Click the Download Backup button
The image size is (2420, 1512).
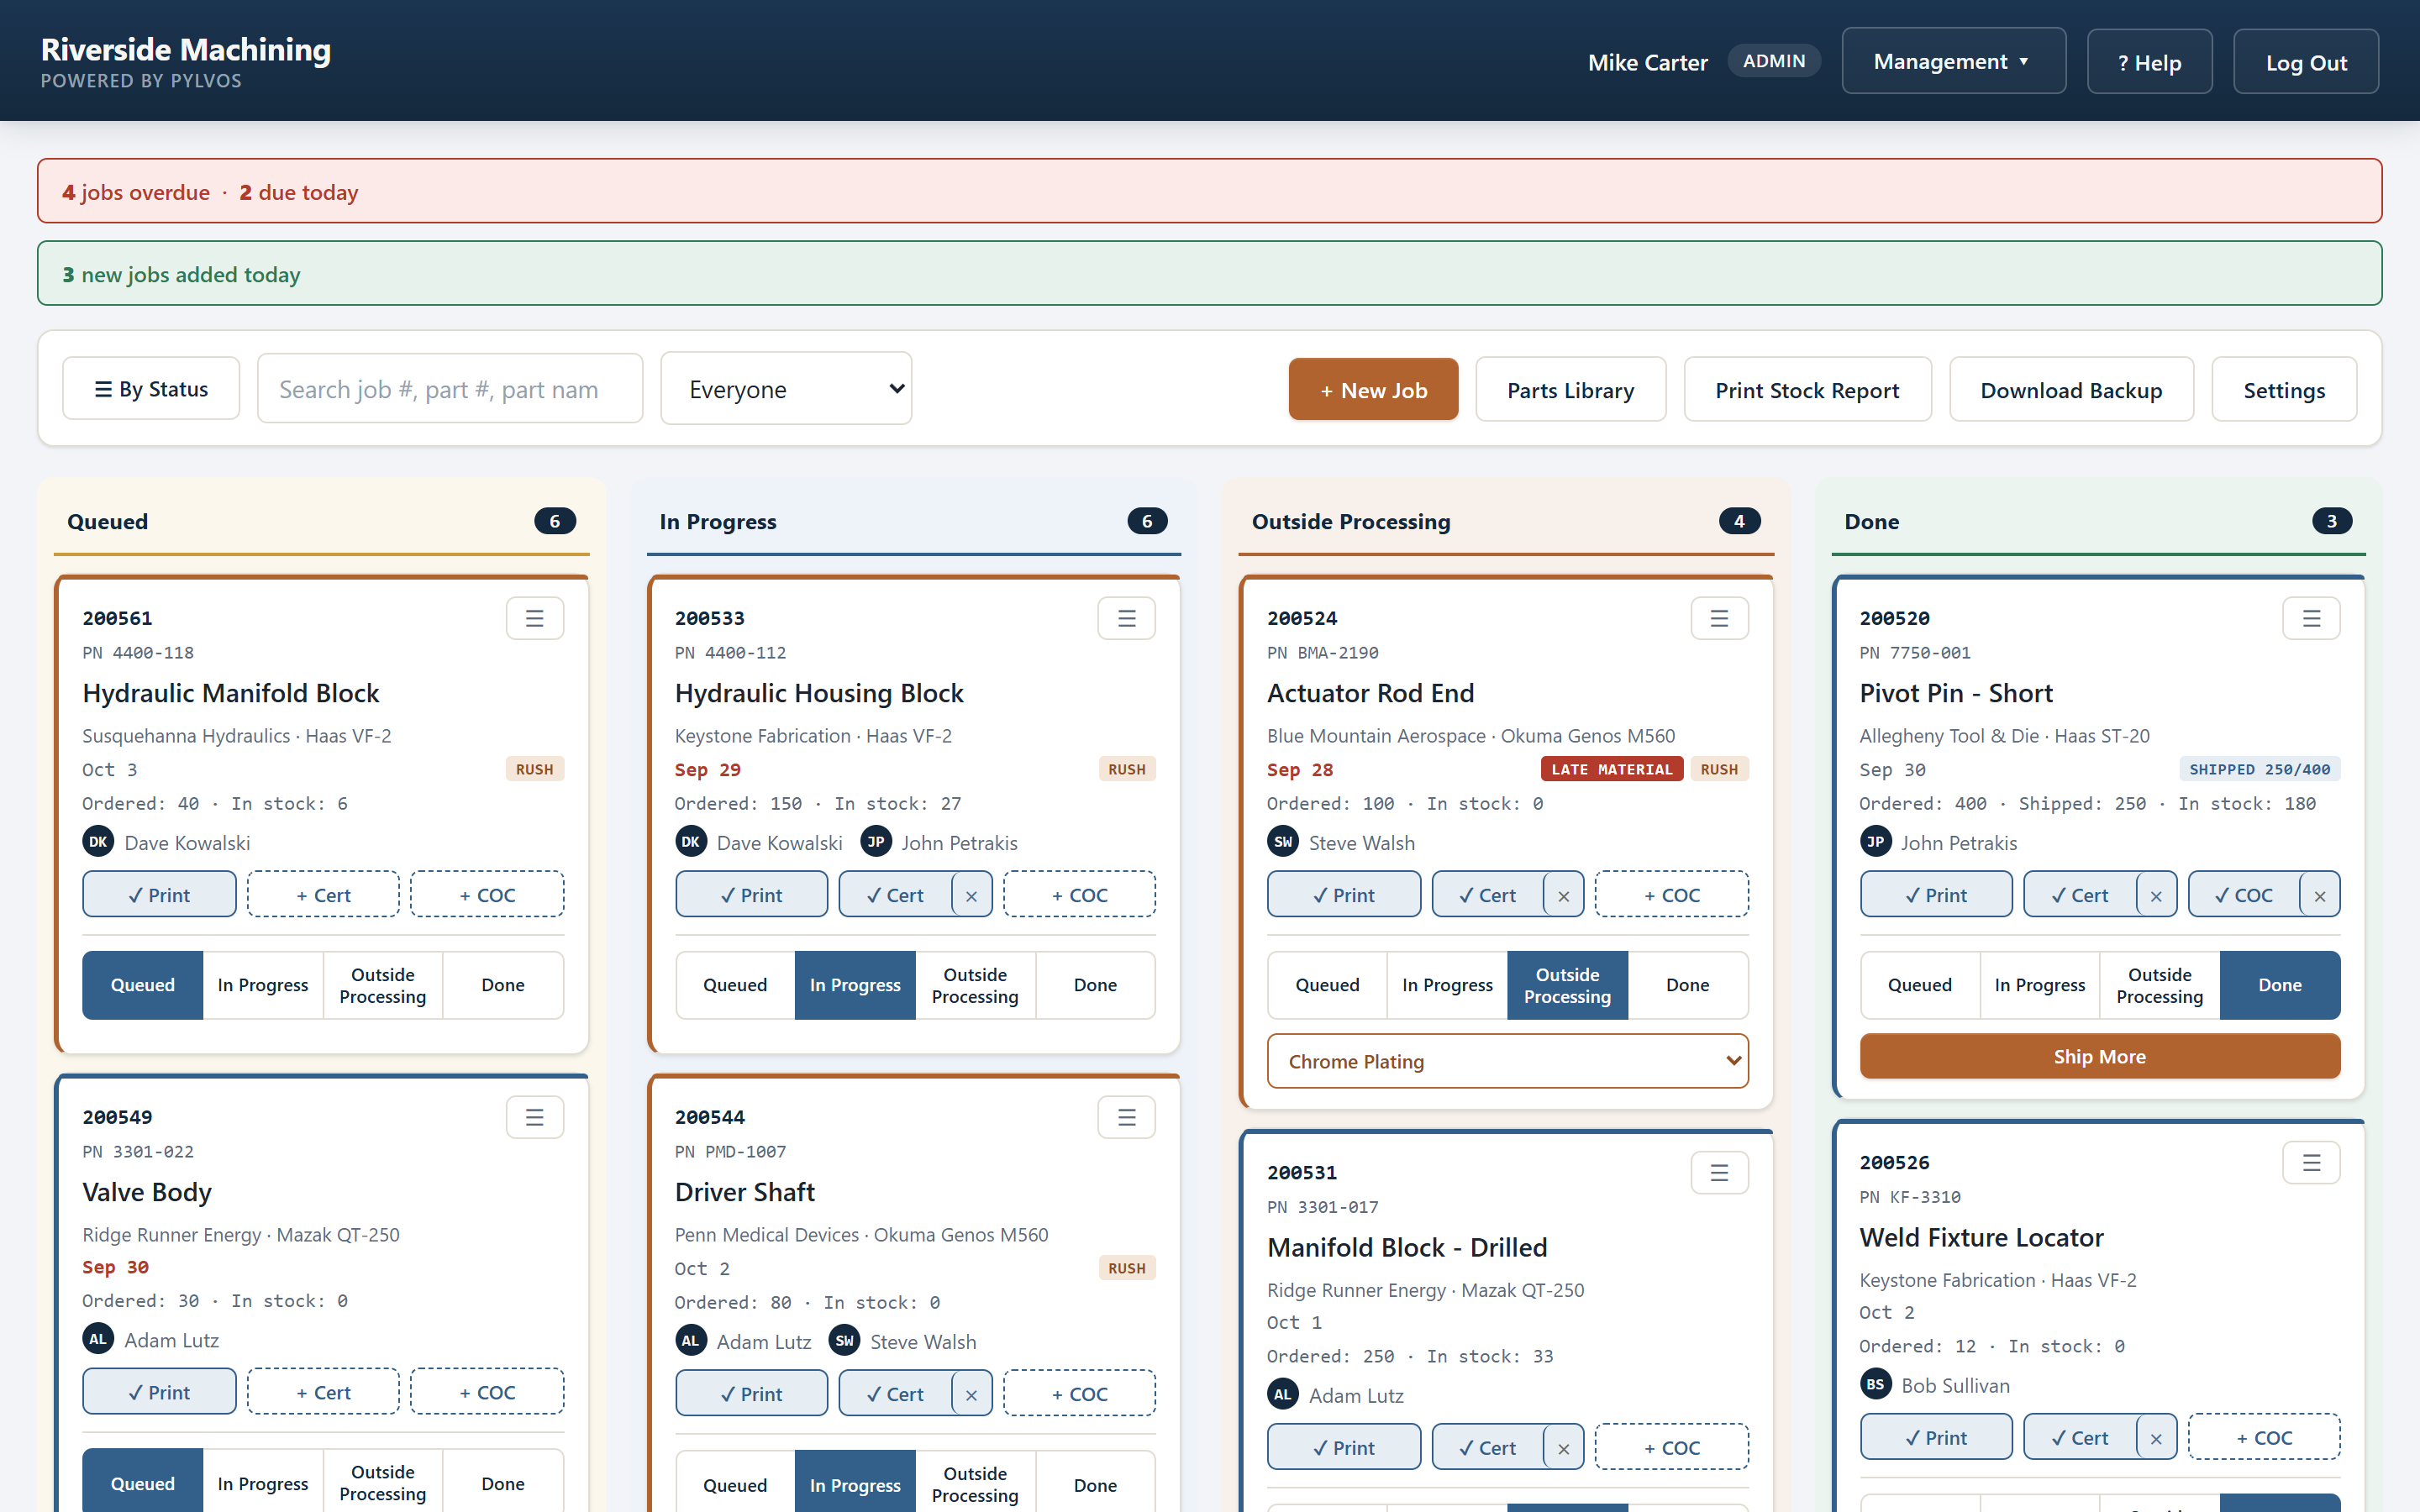pyautogui.click(x=2071, y=390)
